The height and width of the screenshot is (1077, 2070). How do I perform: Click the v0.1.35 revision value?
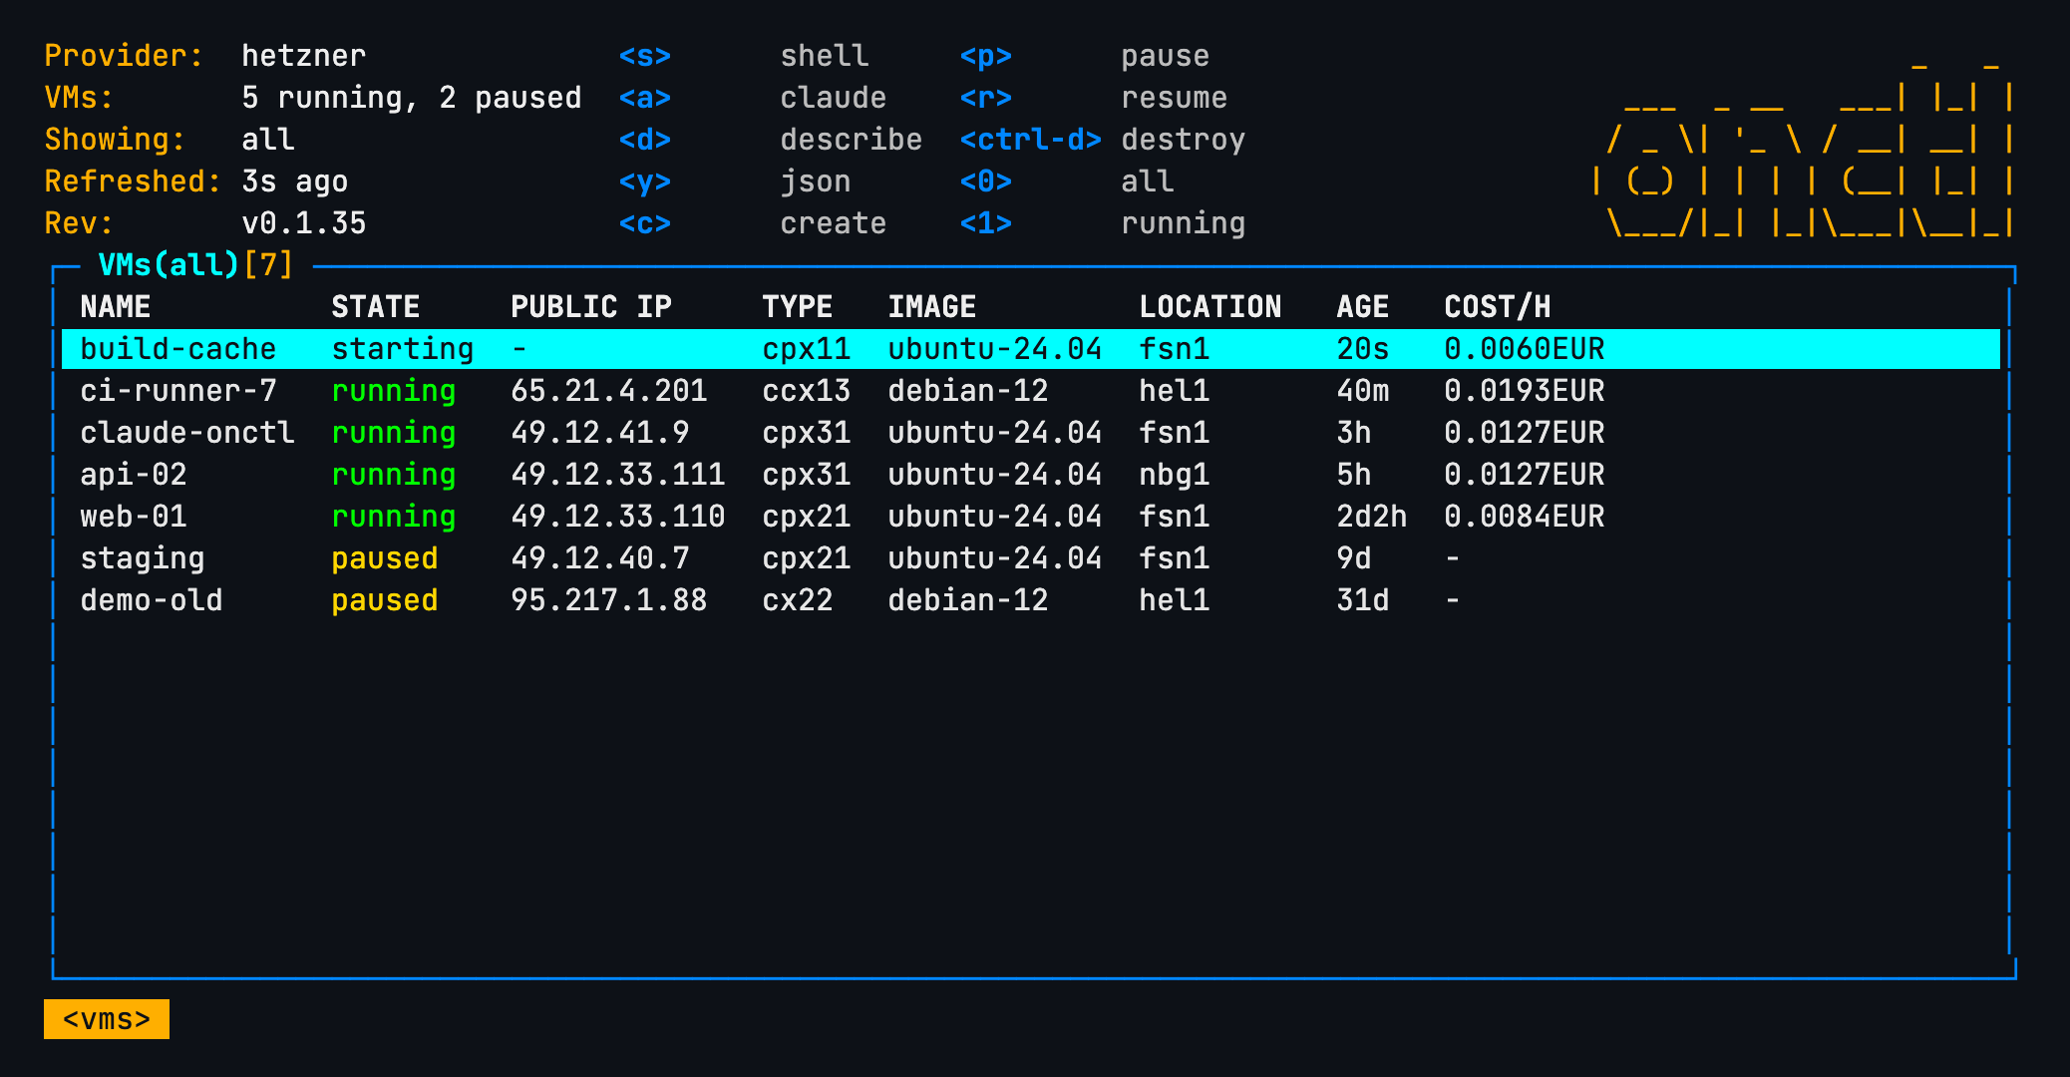(x=303, y=223)
